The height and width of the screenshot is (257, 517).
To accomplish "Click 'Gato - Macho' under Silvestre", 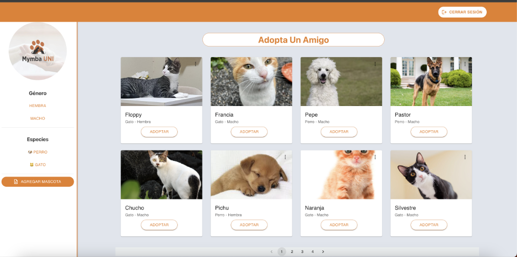I will click(406, 215).
